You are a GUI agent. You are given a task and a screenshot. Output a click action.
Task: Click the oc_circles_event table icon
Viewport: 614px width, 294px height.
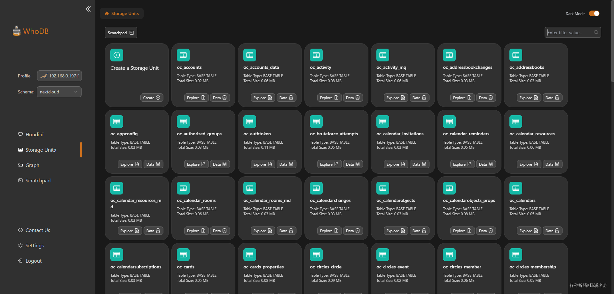point(383,255)
